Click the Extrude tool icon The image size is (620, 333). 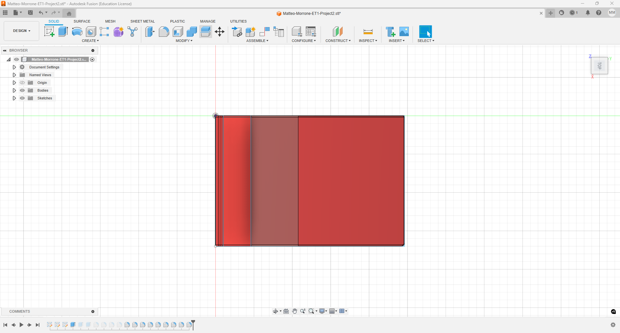click(63, 32)
